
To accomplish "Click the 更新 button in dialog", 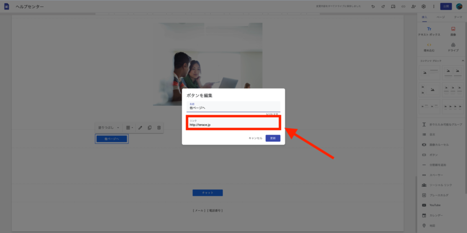I will [273, 138].
